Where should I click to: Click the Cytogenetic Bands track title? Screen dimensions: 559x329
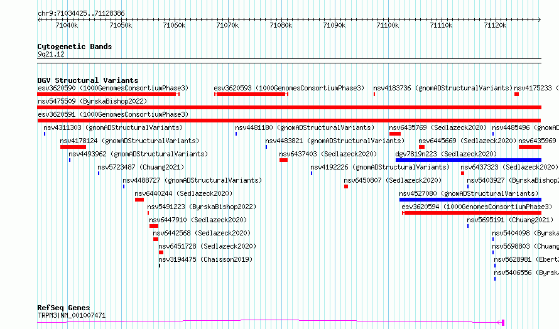(75, 46)
